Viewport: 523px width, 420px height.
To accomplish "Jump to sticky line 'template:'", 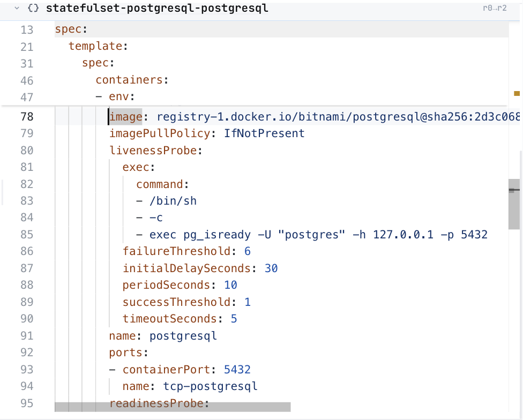I will click(98, 46).
